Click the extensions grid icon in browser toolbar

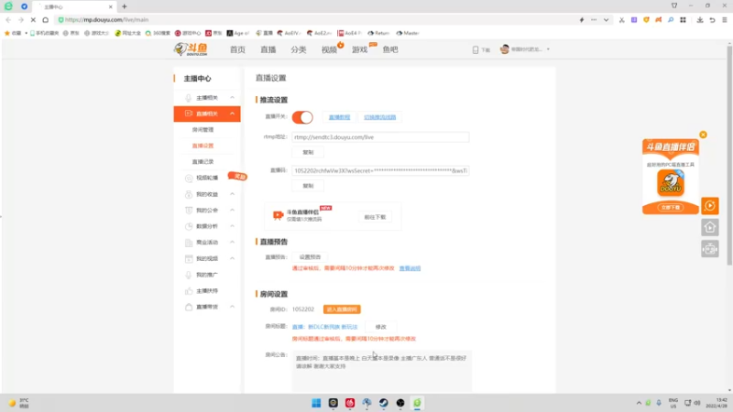tap(683, 19)
